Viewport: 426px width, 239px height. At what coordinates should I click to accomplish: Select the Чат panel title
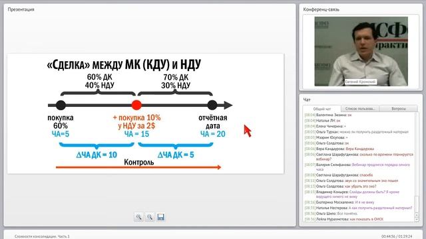307,100
